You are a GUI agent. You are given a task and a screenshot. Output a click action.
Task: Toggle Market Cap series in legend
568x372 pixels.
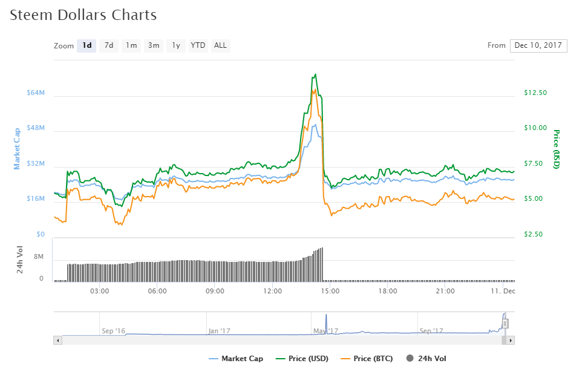click(236, 359)
